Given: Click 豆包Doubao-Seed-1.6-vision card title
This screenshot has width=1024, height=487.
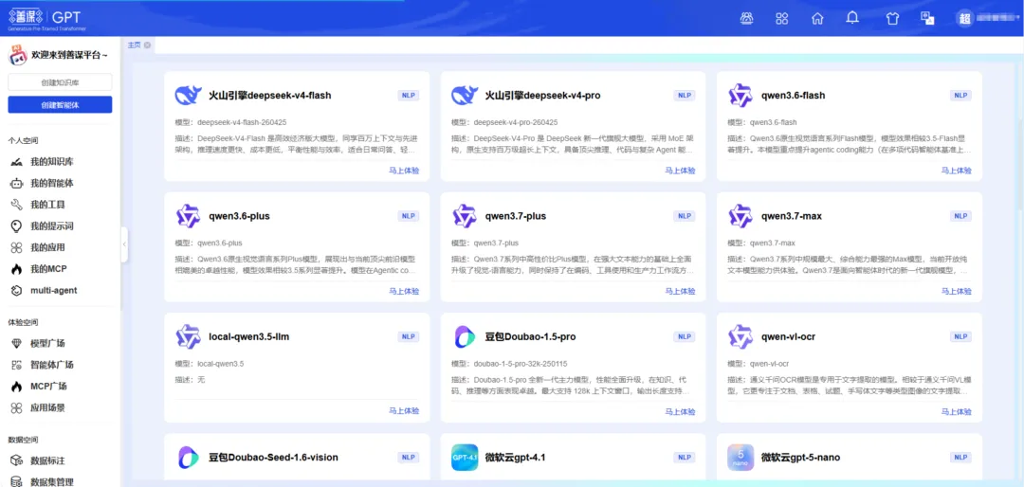Looking at the screenshot, I should point(274,458).
